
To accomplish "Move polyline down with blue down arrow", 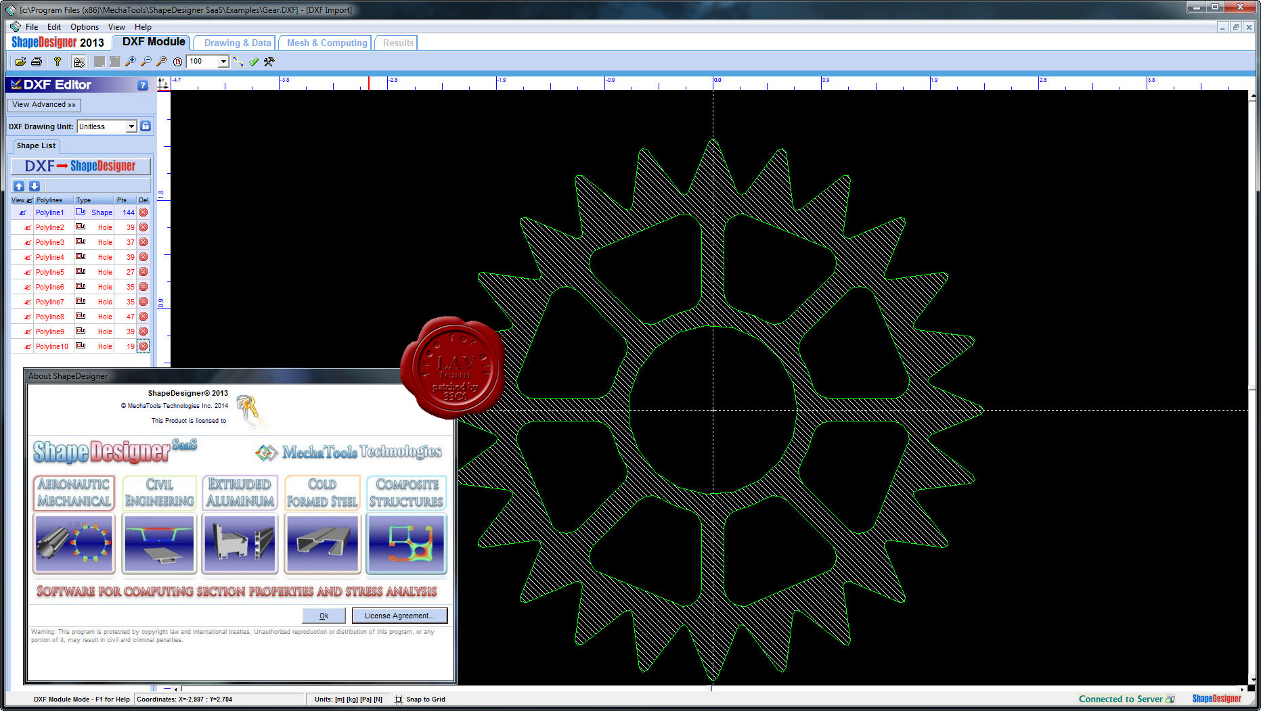I will 35,186.
